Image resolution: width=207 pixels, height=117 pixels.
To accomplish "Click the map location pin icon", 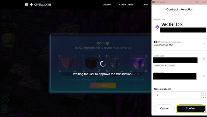I will [x=5, y=108].
